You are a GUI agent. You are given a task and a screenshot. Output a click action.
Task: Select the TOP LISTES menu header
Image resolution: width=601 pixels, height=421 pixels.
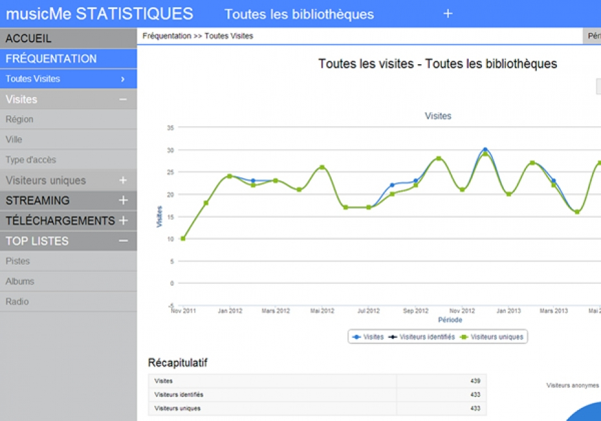(68, 241)
